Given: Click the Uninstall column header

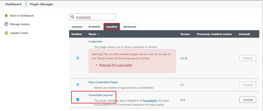Looking at the screenshot, I should [x=244, y=34].
